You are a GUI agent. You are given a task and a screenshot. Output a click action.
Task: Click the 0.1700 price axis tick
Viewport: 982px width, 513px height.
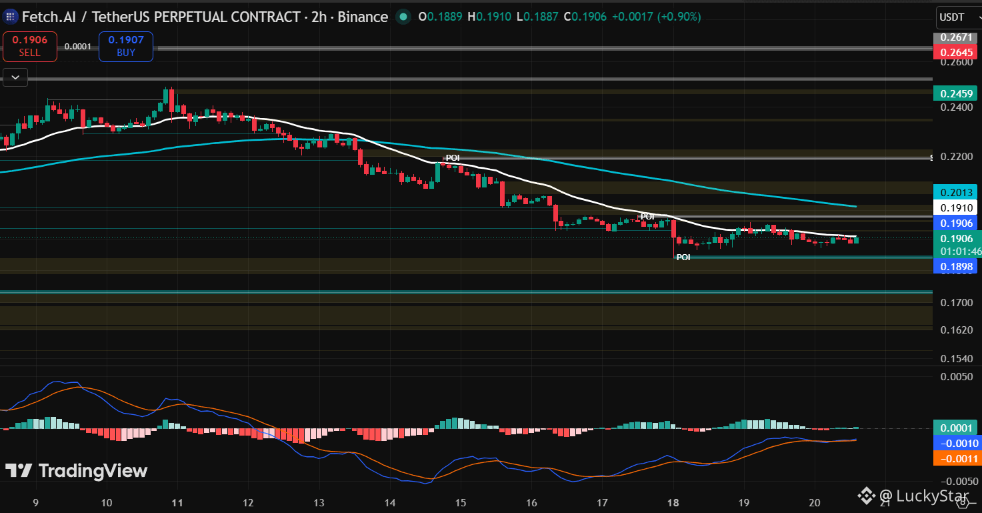tap(957, 302)
